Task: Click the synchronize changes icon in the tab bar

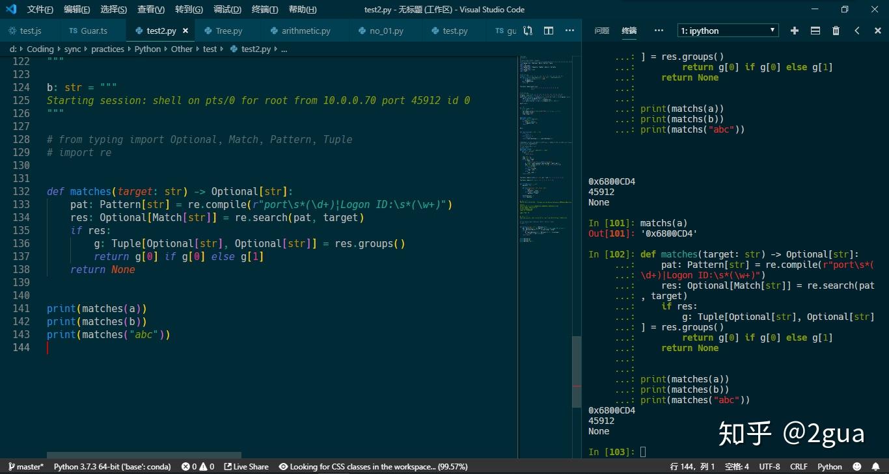Action: (x=527, y=30)
